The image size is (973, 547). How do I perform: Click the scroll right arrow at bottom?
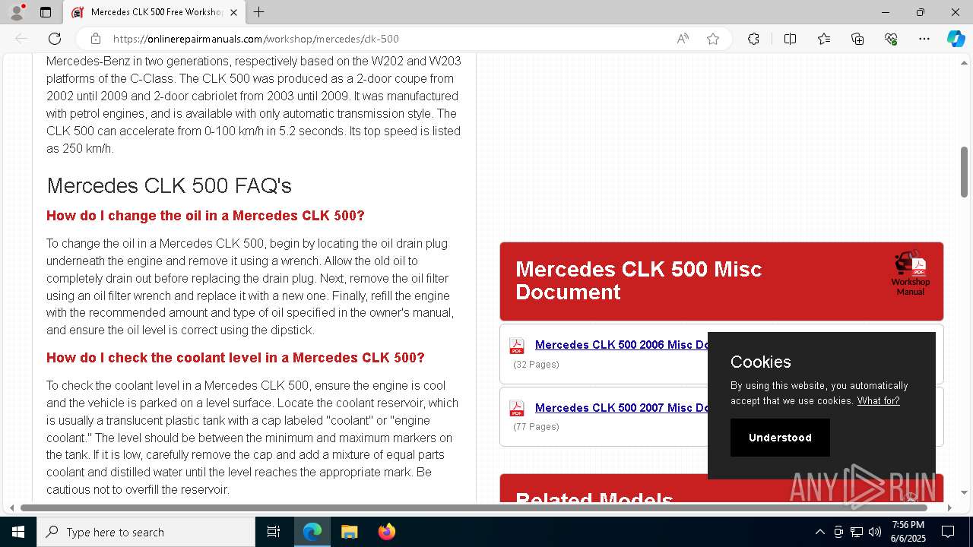[x=949, y=507]
